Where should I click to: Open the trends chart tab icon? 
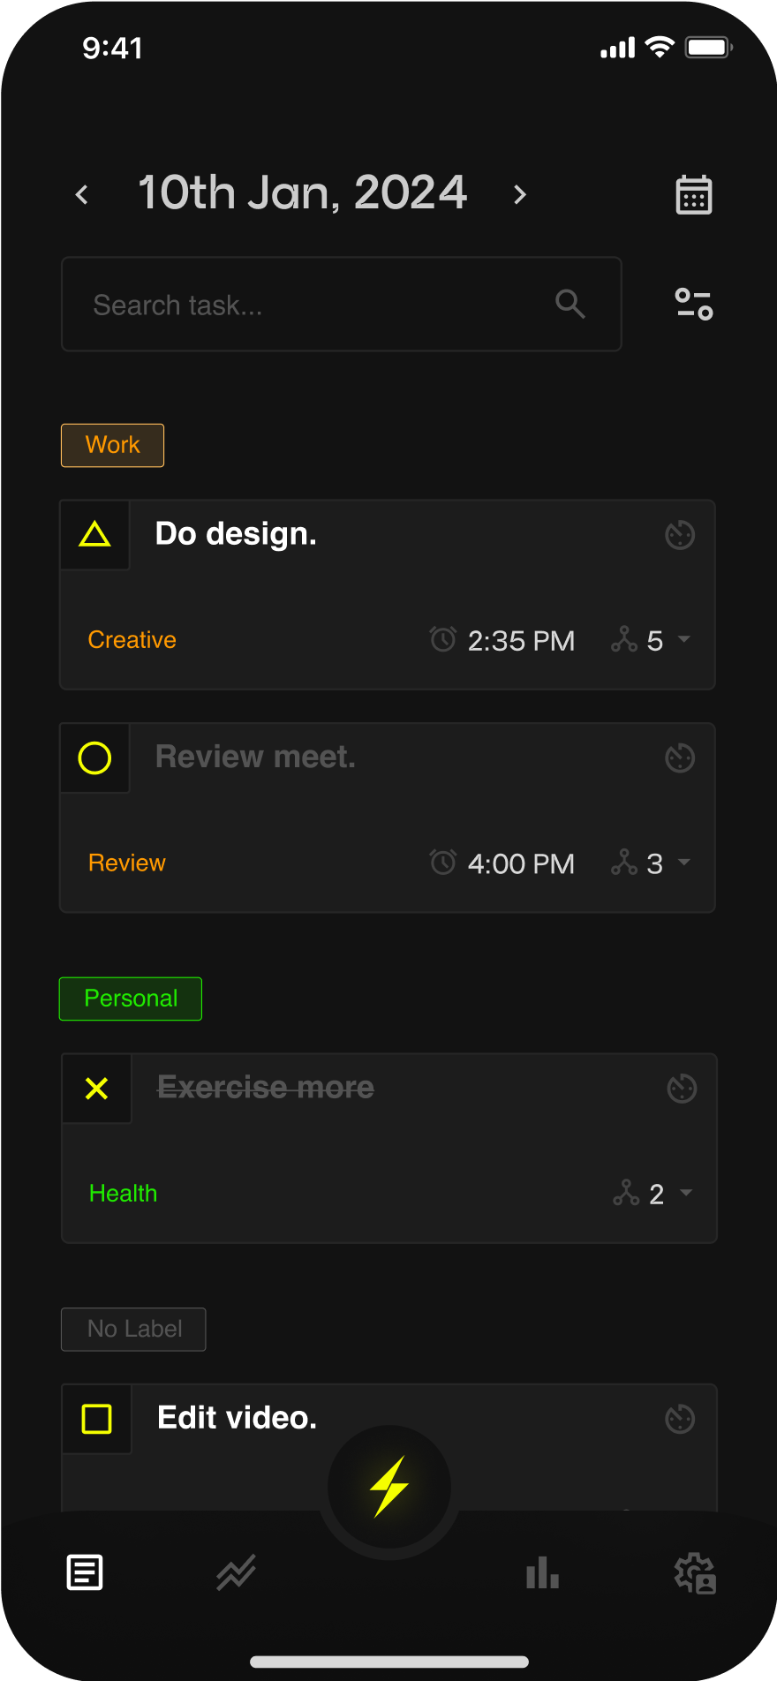237,1572
